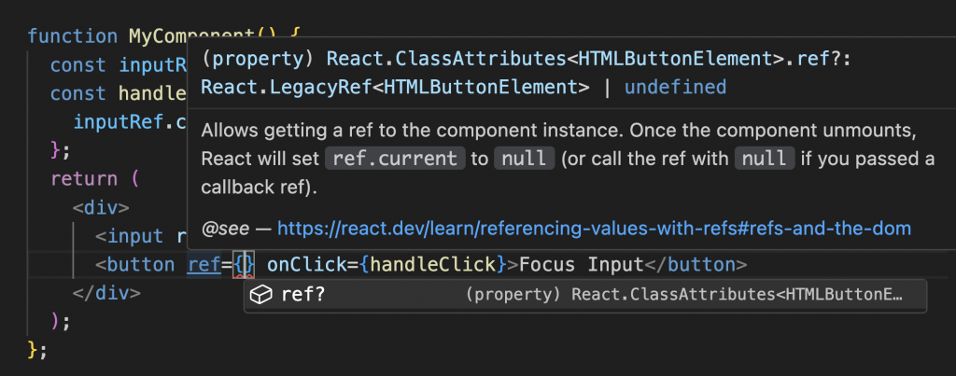This screenshot has height=376, width=956.
Task: Click the closing '</button>' tag
Action: pos(696,265)
